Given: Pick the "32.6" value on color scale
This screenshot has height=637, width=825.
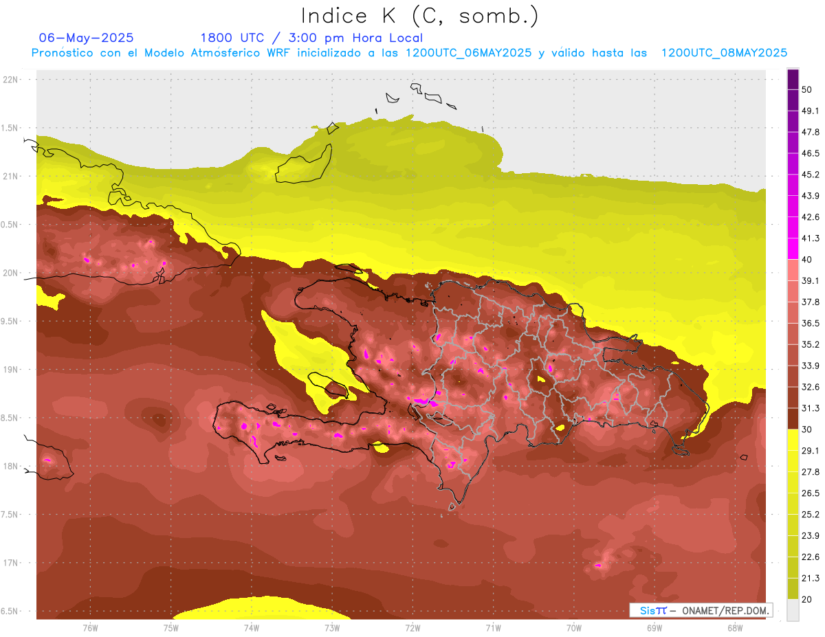Looking at the screenshot, I should click(x=811, y=387).
